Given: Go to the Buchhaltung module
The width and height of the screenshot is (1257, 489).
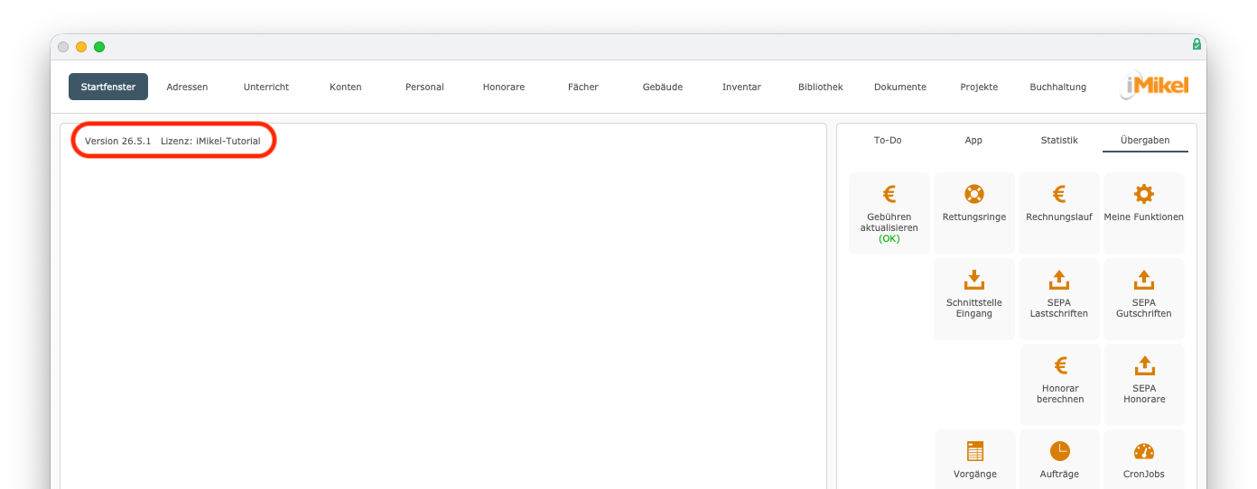Looking at the screenshot, I should (1058, 87).
